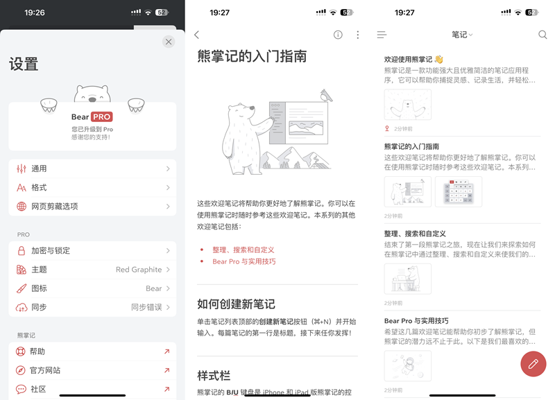Tap the keyboard thumbnail in 熊掌记的入门指南
Viewport: 555px width, 400px height.
(459, 192)
